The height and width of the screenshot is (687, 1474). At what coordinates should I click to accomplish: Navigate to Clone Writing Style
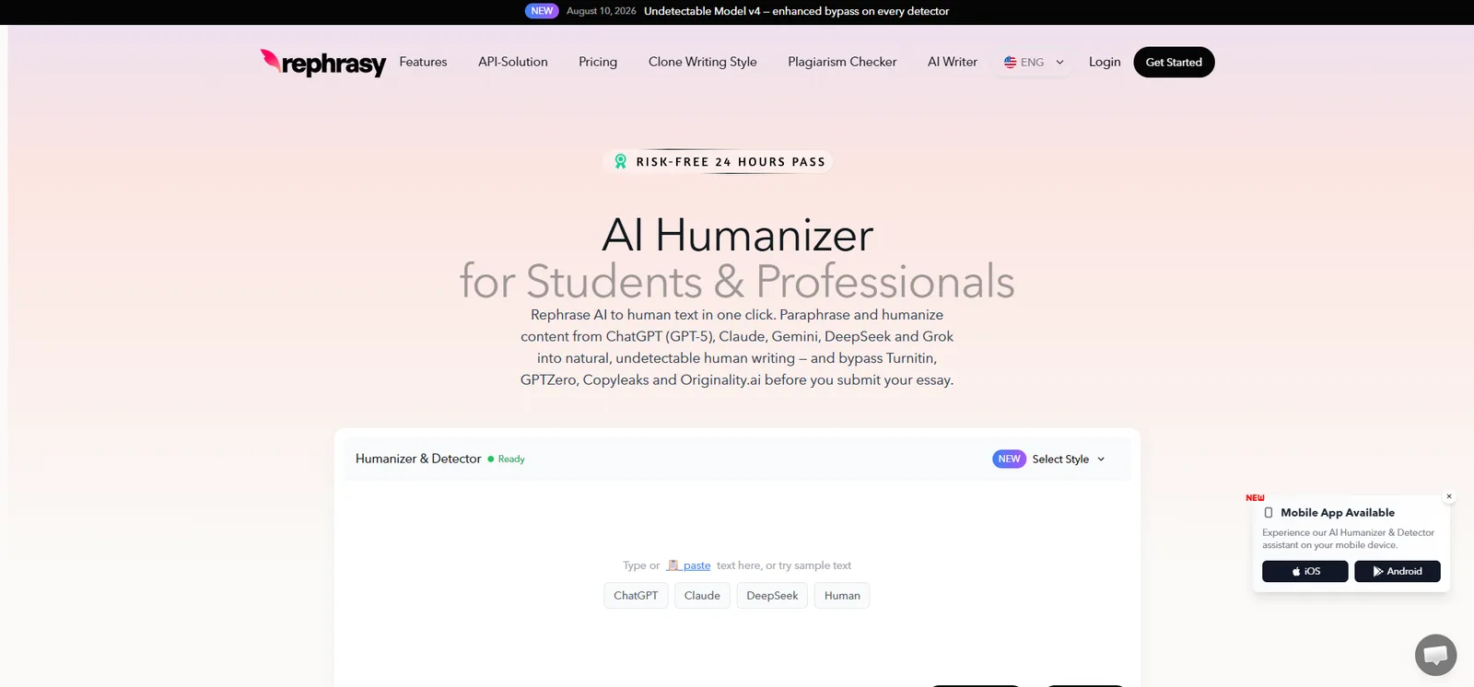[703, 62]
